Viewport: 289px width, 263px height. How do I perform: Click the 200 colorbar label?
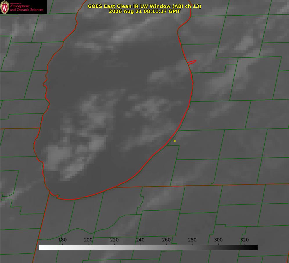(88, 240)
